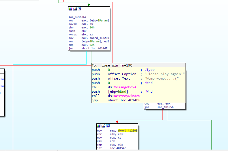Open color picker on the dword_412008 block
Screen dimensions: 228x151
[99, 126]
